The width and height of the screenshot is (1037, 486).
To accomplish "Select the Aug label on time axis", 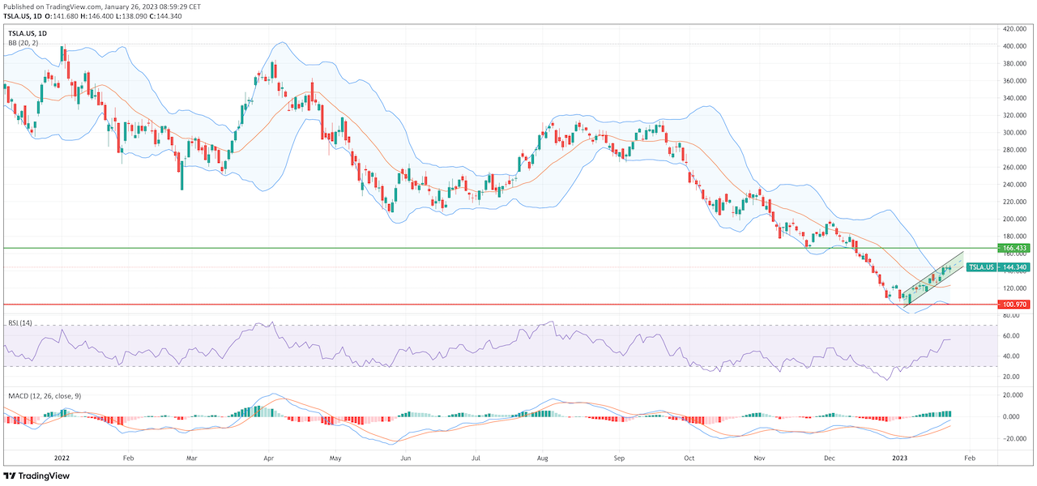I will coord(543,457).
